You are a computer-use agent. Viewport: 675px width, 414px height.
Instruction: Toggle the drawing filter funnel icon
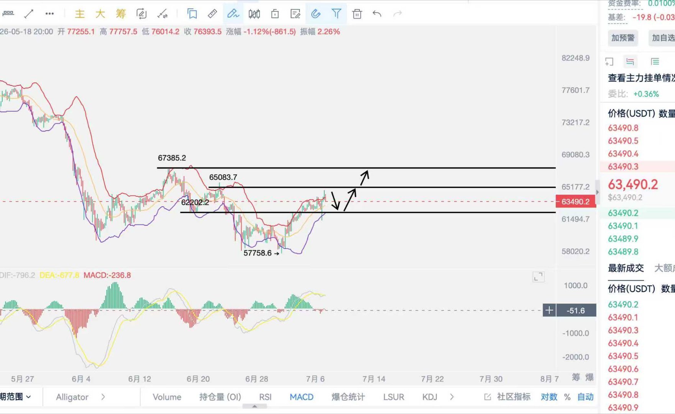(x=337, y=14)
